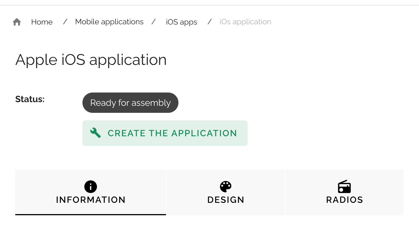419x233 pixels.
Task: Click the underline beneath the Information tab
Action: click(x=91, y=215)
